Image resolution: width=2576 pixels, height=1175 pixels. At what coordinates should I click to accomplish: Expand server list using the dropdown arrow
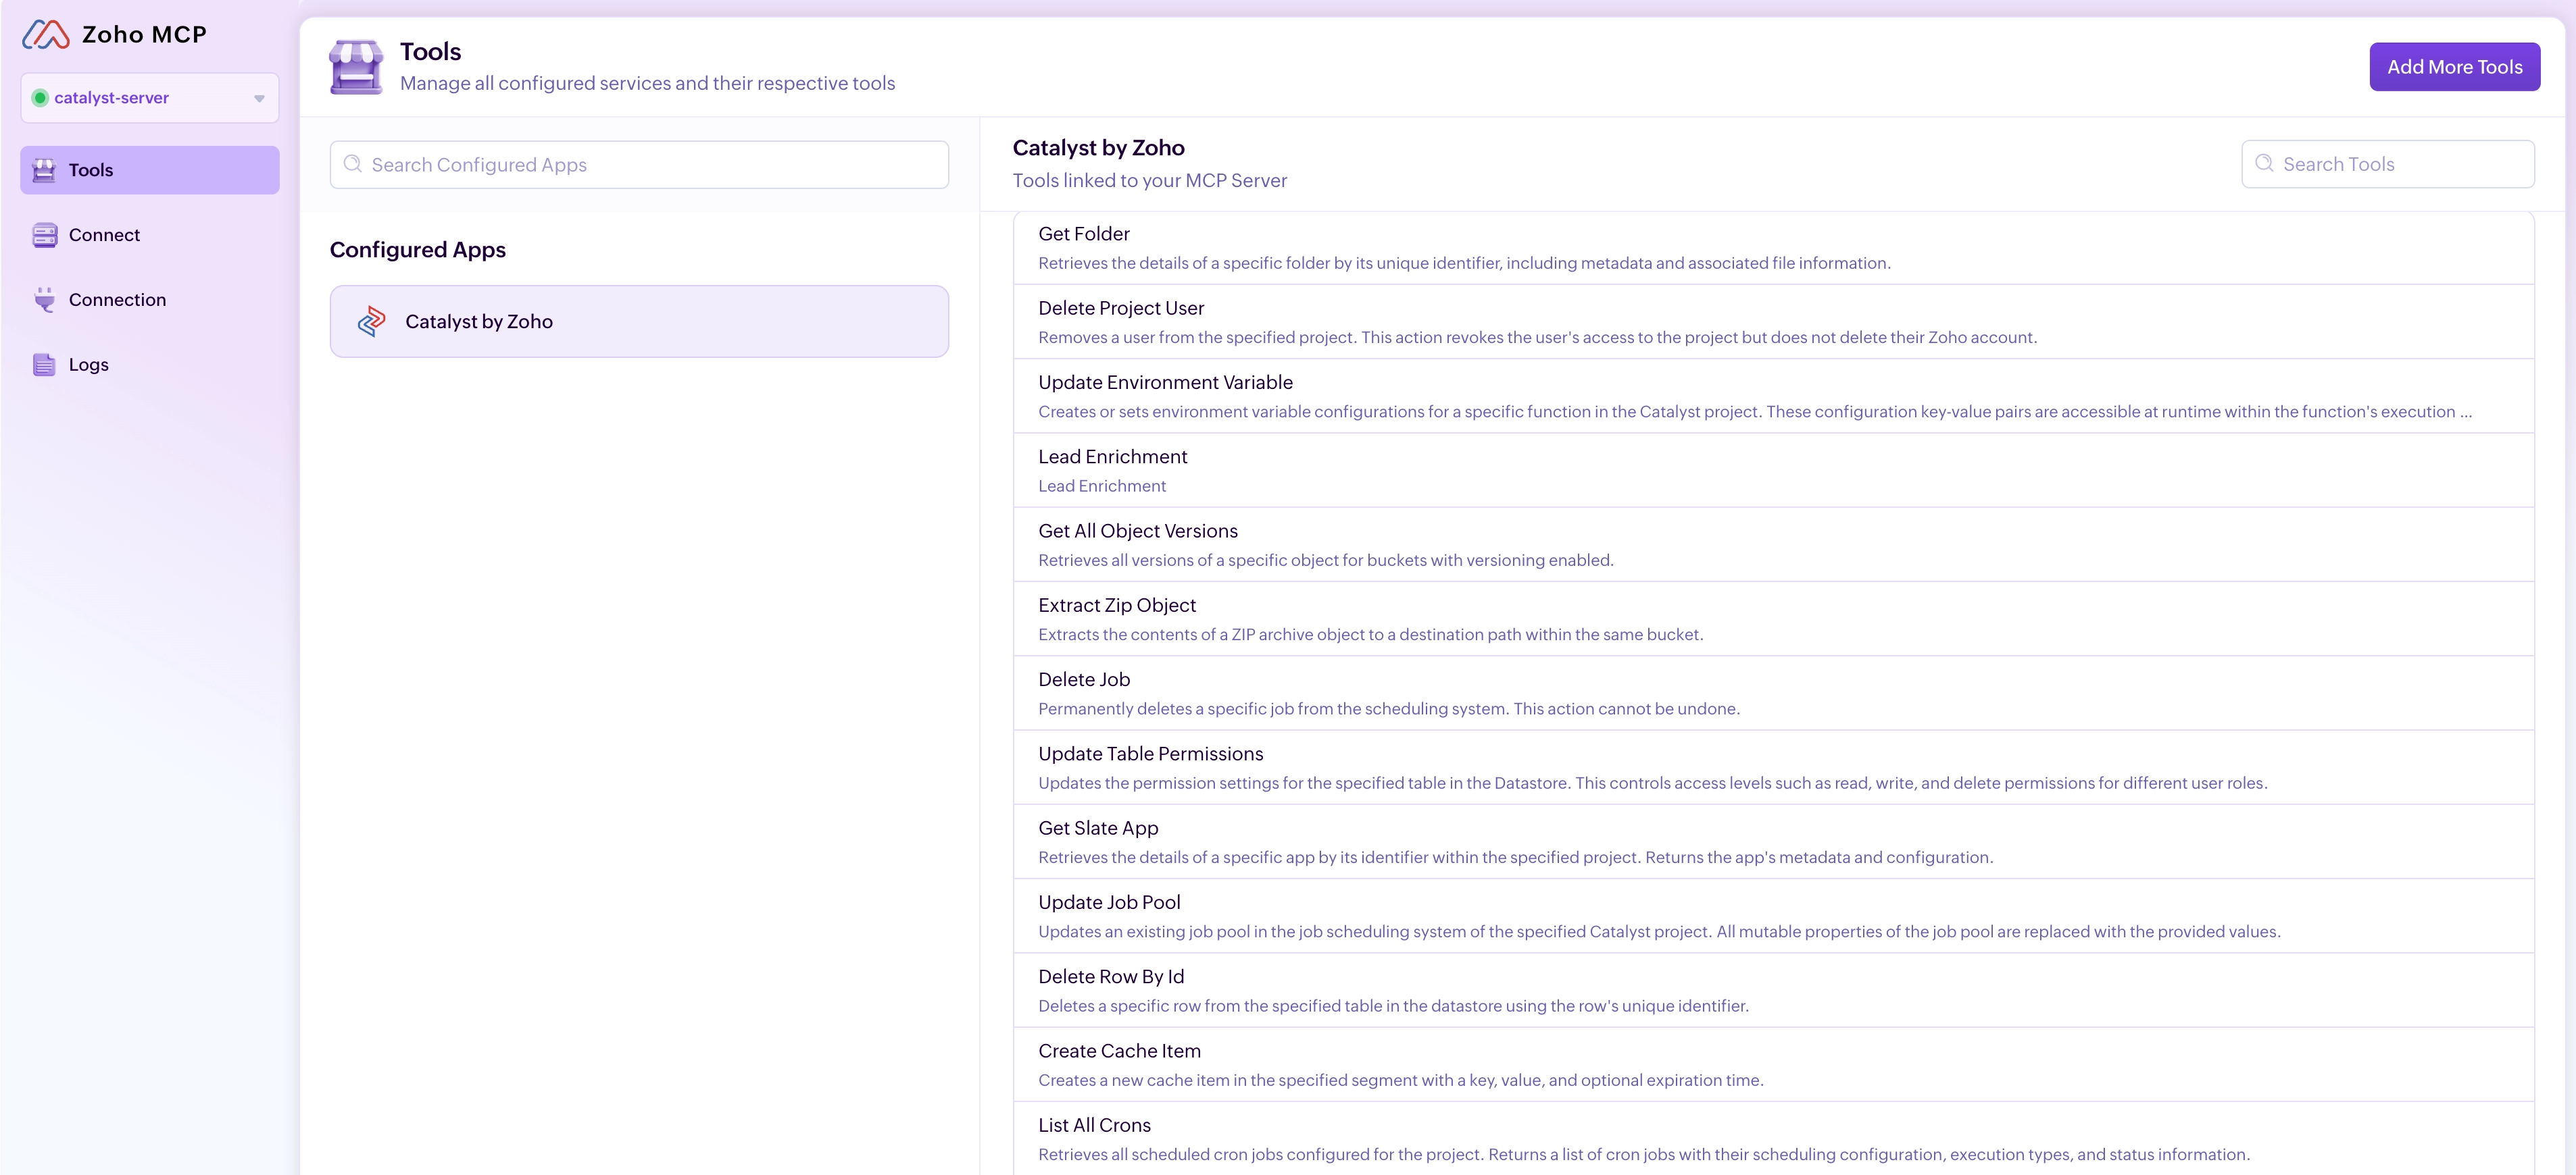(x=259, y=99)
